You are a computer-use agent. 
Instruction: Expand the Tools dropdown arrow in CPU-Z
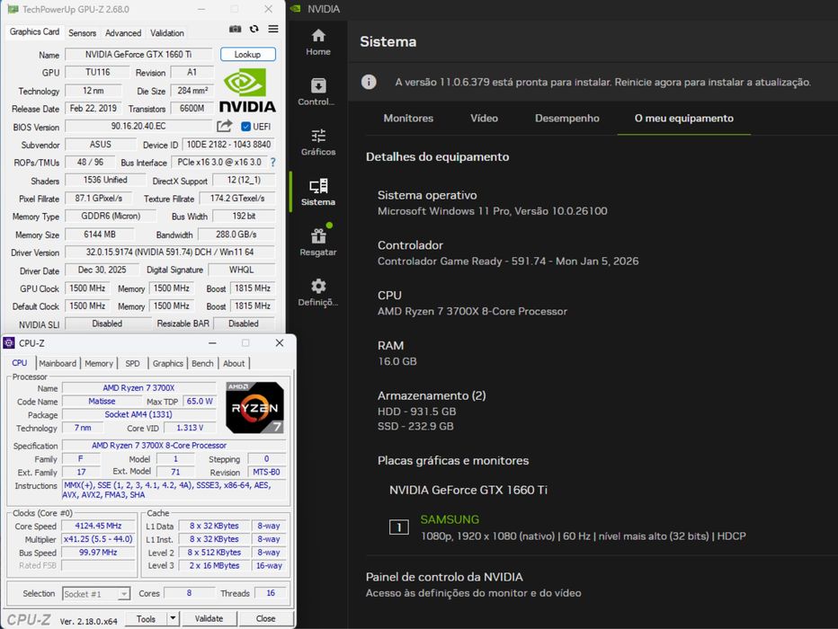pyautogui.click(x=173, y=618)
